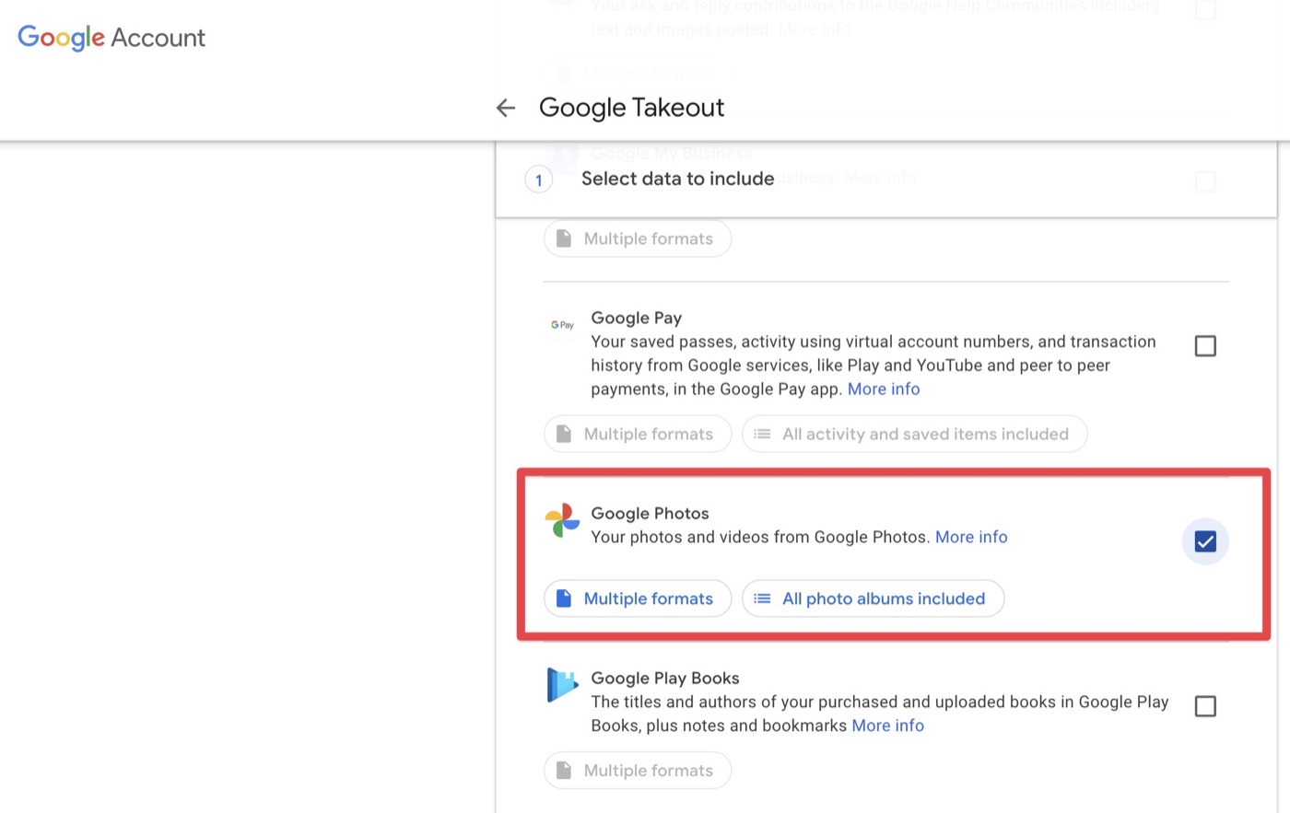Click the Google Pay logo icon

click(562, 325)
